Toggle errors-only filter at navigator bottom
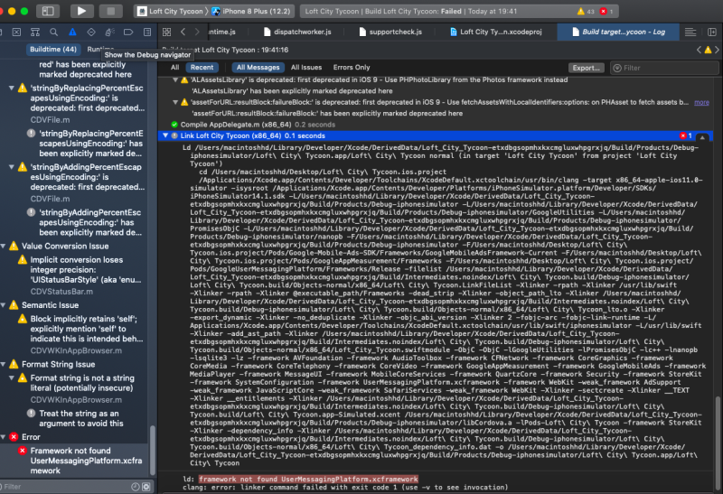 tap(146, 487)
